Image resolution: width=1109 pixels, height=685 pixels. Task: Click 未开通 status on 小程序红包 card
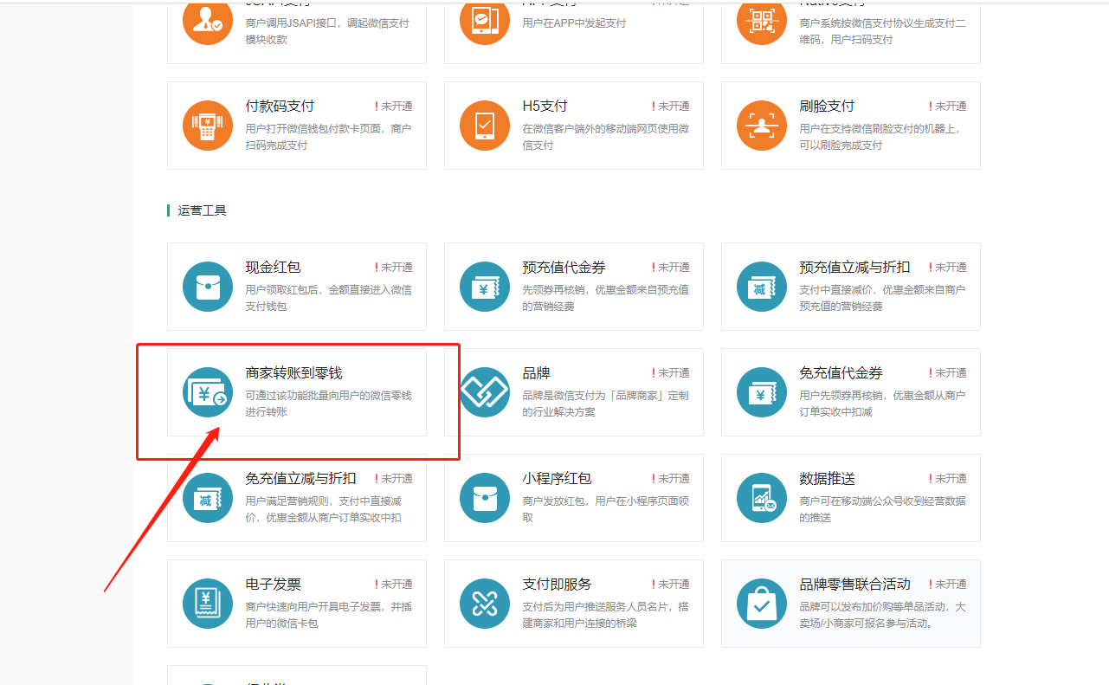coord(671,479)
